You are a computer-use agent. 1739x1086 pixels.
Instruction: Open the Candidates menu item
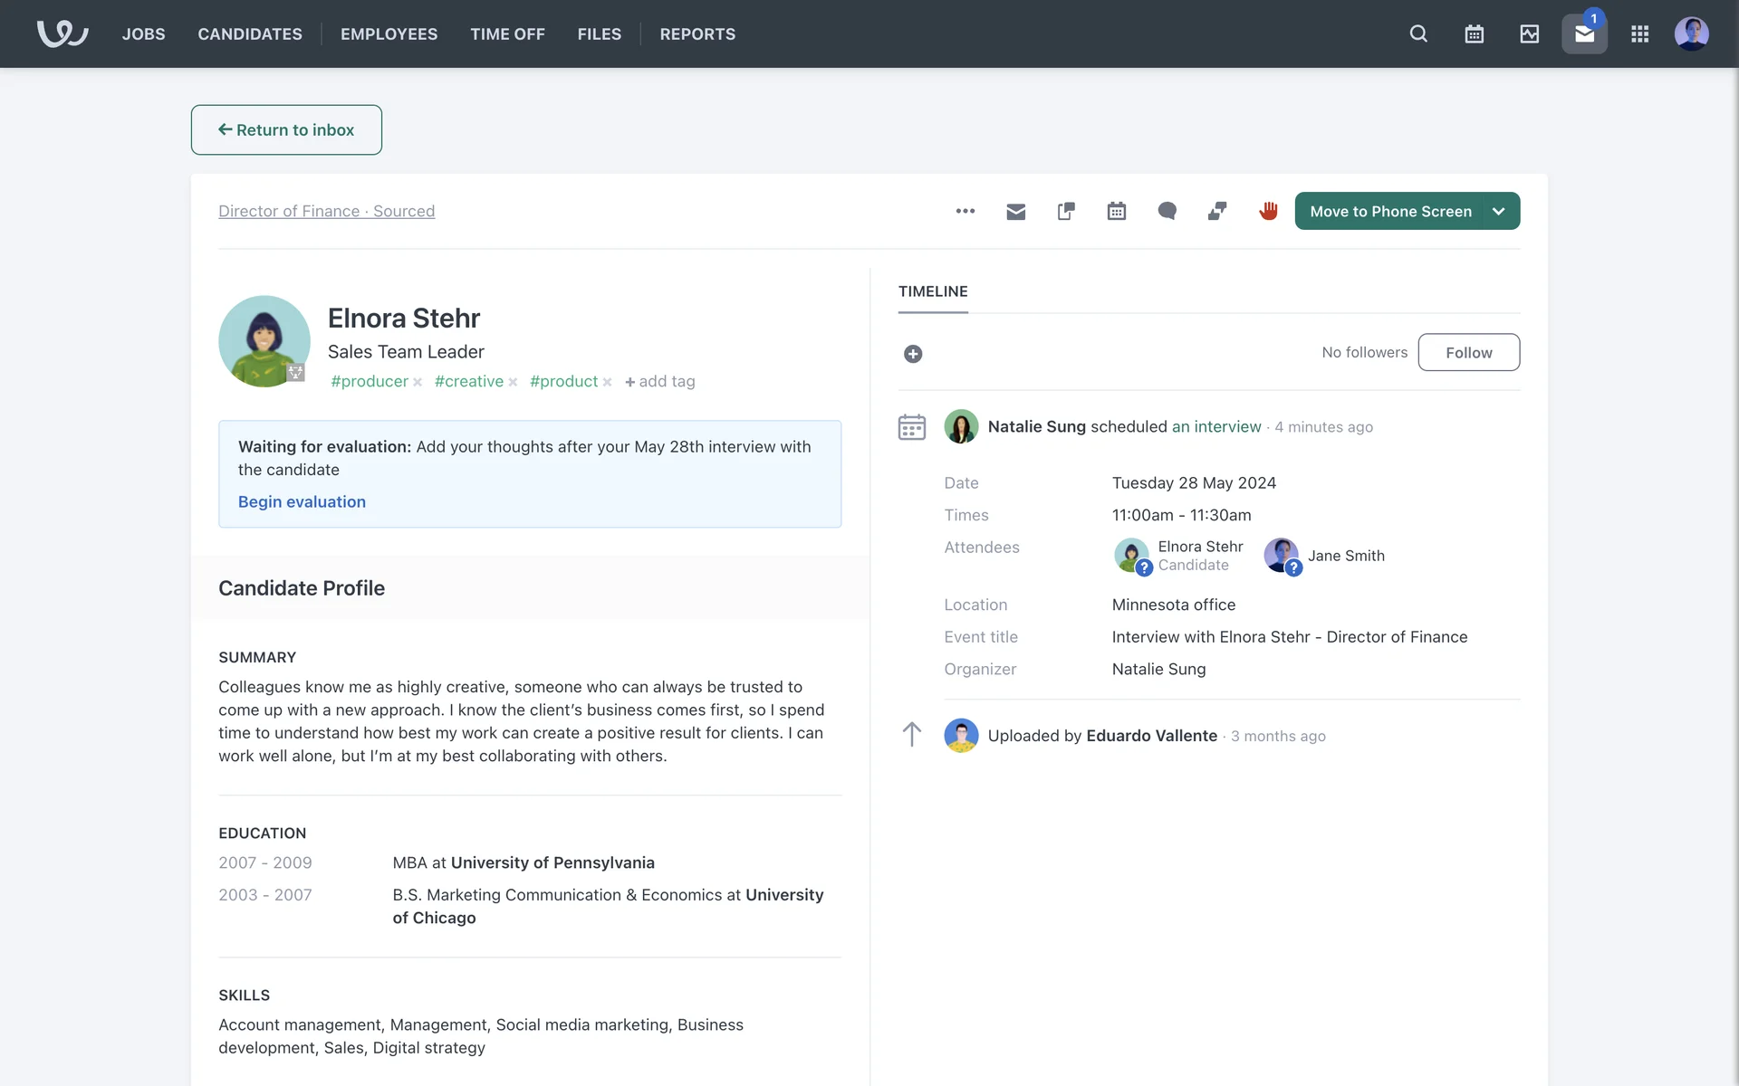[250, 34]
